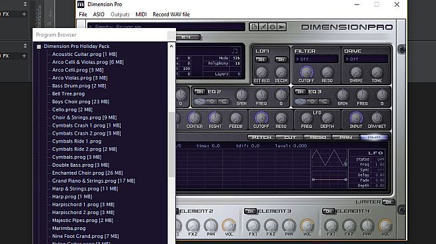The height and width of the screenshot is (244, 436).
Task: Open the MIDI menu
Action: coord(141,15)
